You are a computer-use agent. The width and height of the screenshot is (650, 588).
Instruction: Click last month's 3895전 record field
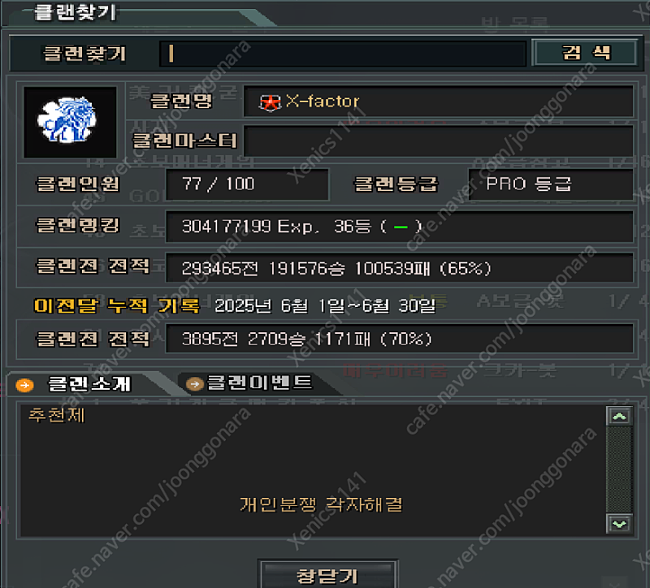coord(399,339)
